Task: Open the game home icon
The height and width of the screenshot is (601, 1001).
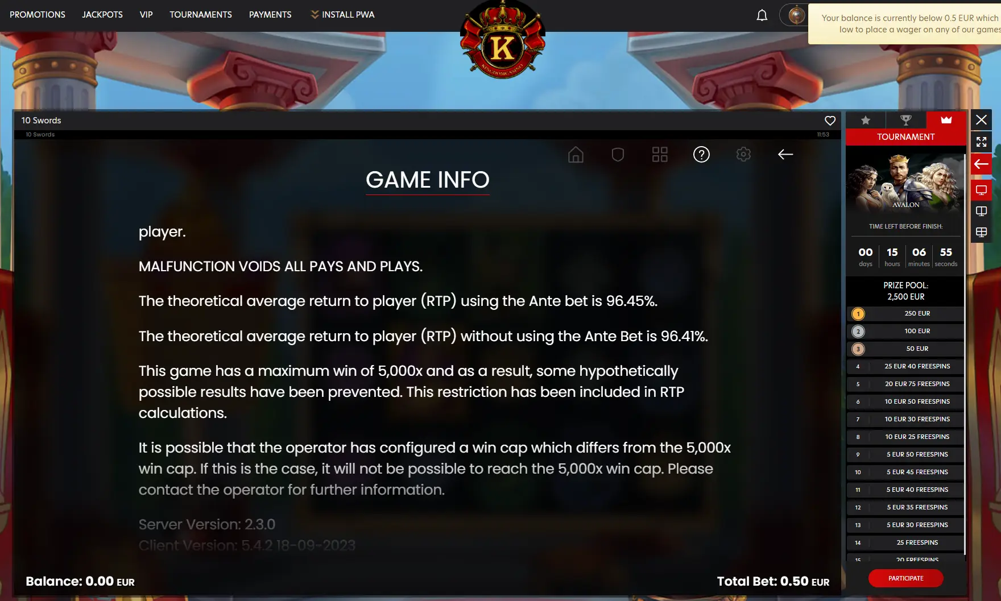Action: 576,154
